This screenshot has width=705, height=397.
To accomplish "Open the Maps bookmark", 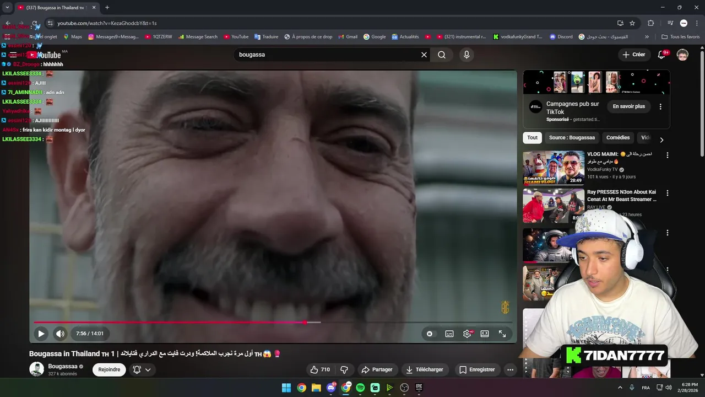I will point(72,37).
